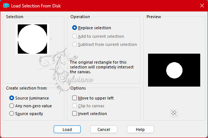
Task: Click the preview image with white circle
Action: click(x=174, y=70)
